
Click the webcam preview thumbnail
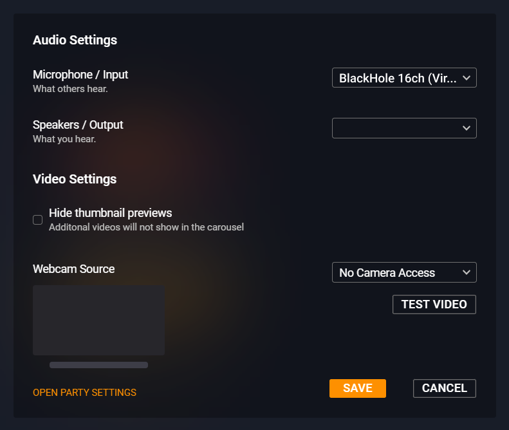point(98,320)
